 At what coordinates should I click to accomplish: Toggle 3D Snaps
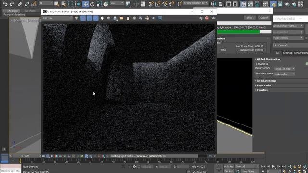(151, 4)
